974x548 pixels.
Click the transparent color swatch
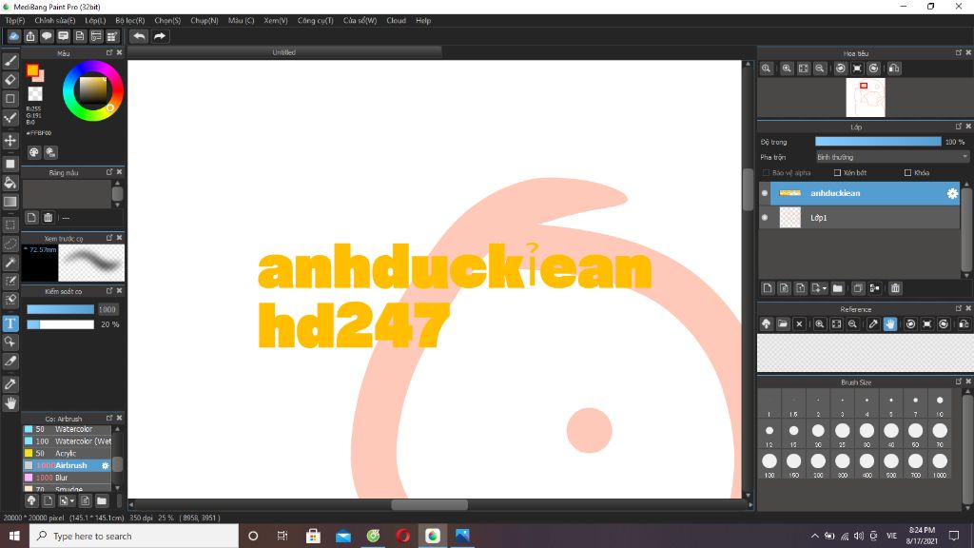[35, 94]
